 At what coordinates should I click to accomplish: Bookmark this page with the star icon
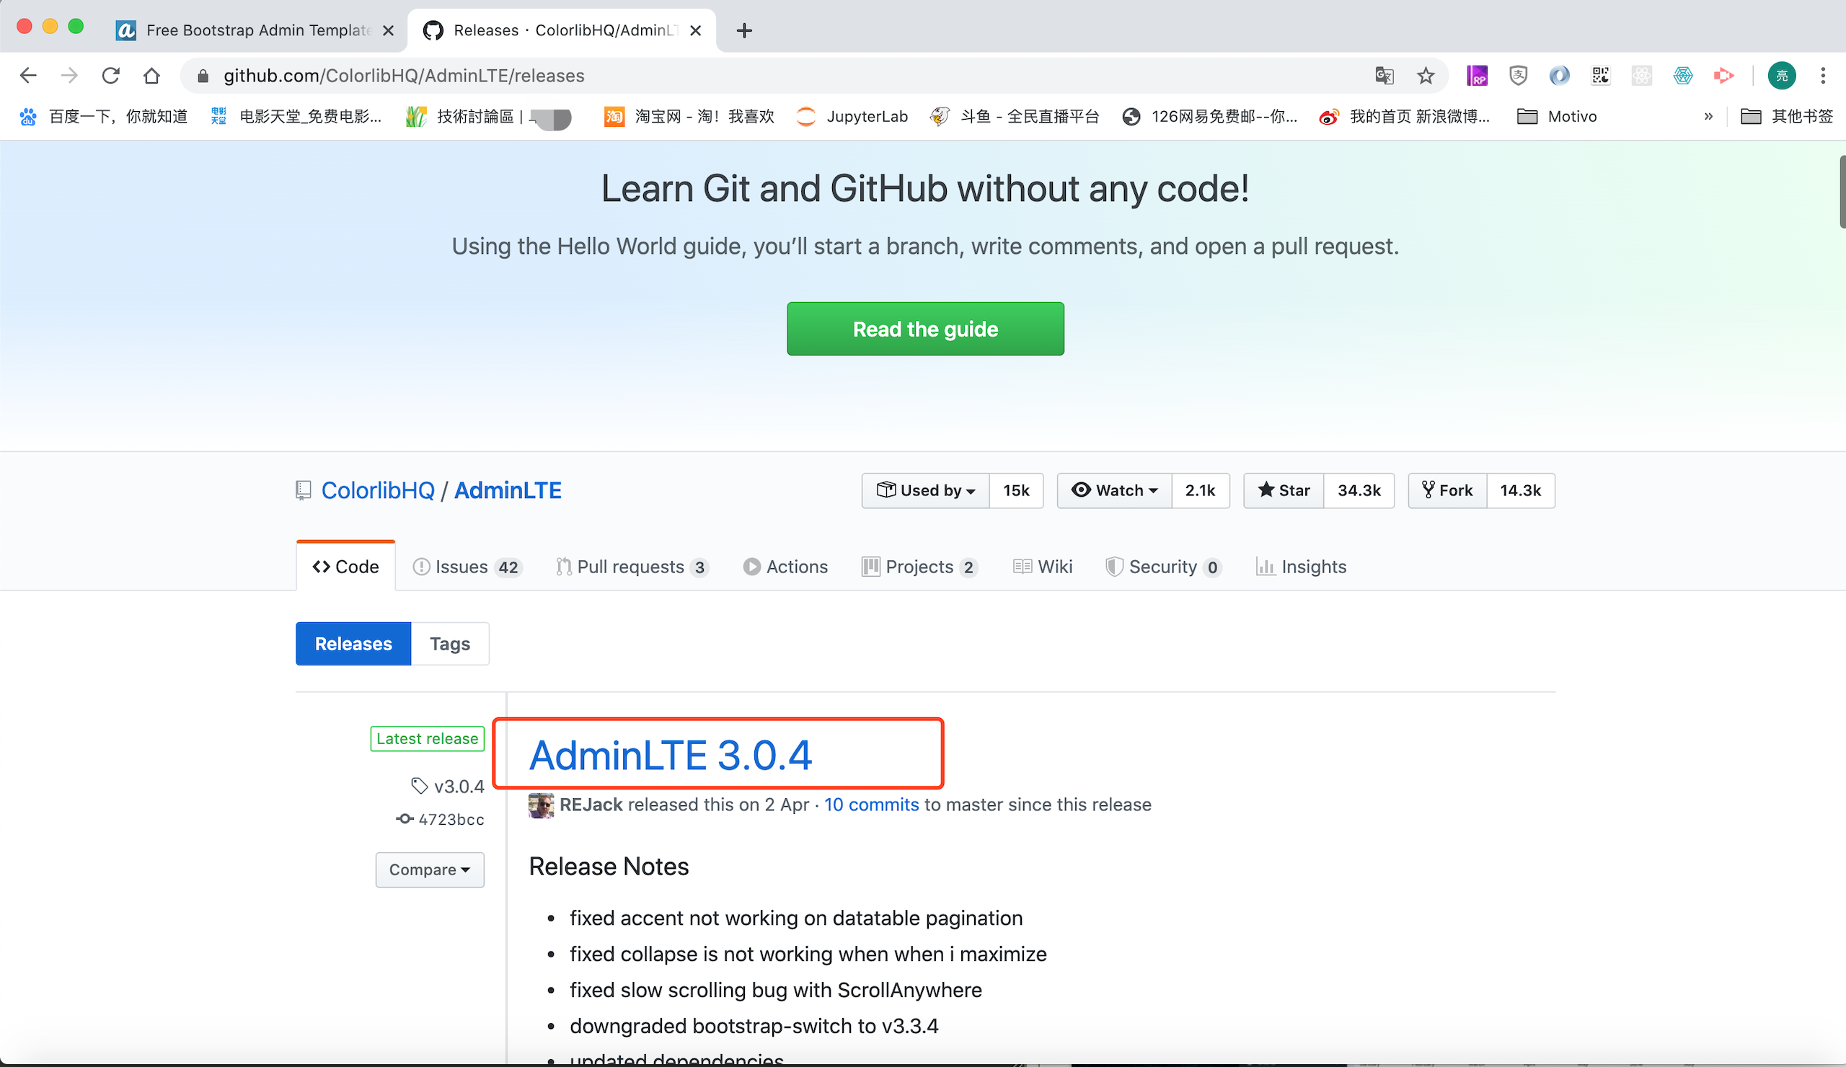coord(1425,76)
